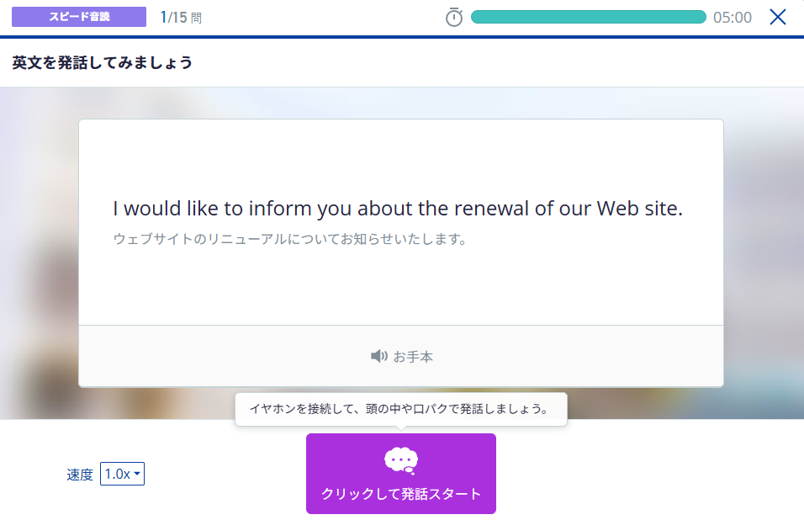Click the English sentence about Web site renewal
Viewport: 804px width, 520px height.
(398, 209)
